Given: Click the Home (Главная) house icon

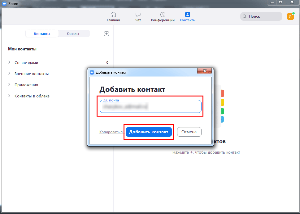Looking at the screenshot, I should click(x=113, y=15).
